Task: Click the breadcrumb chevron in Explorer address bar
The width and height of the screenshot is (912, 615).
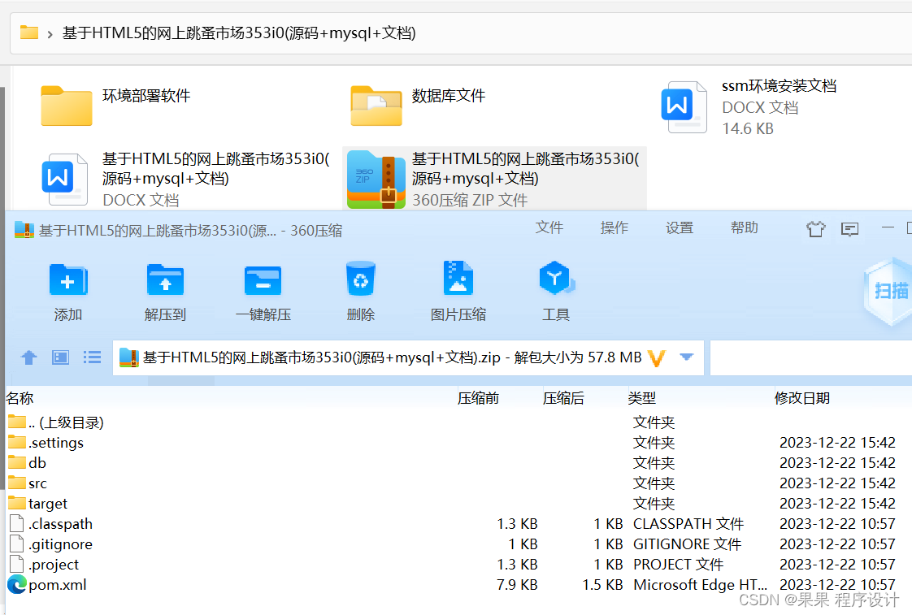Action: 50,33
